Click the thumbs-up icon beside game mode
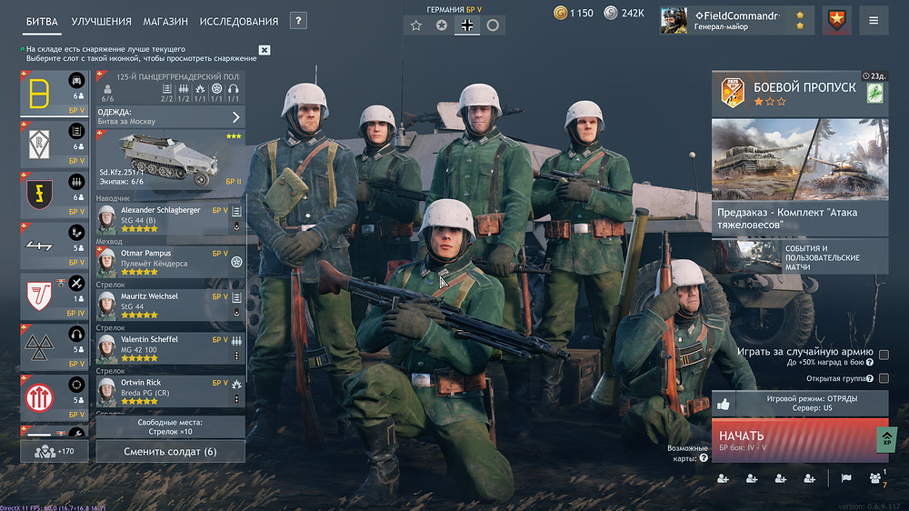Screen dimensions: 909x511 [724, 404]
